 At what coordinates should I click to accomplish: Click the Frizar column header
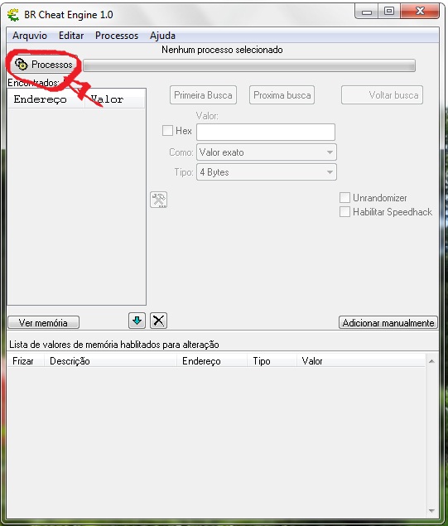tap(26, 361)
